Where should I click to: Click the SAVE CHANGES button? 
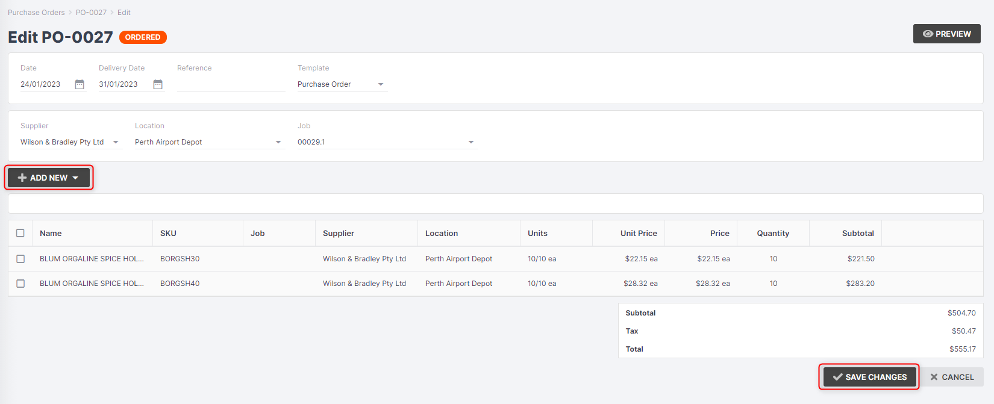870,377
